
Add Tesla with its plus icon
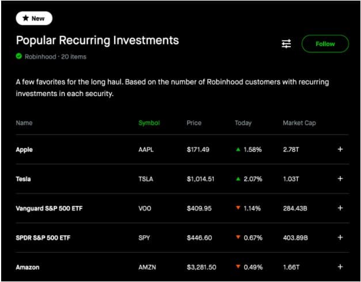(x=340, y=178)
